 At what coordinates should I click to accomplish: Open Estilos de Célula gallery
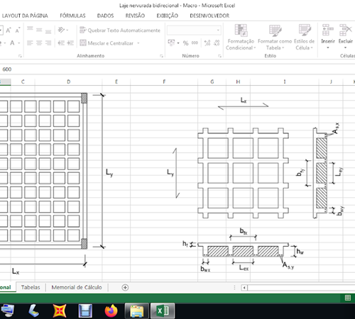(305, 38)
